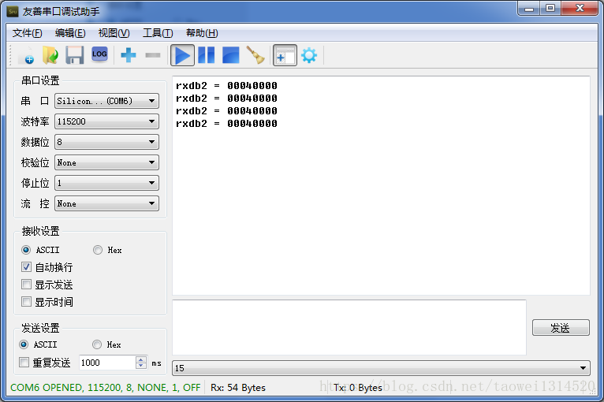Uncheck the 自动换行 checkbox
Image resolution: width=604 pixels, height=402 pixels.
click(26, 267)
